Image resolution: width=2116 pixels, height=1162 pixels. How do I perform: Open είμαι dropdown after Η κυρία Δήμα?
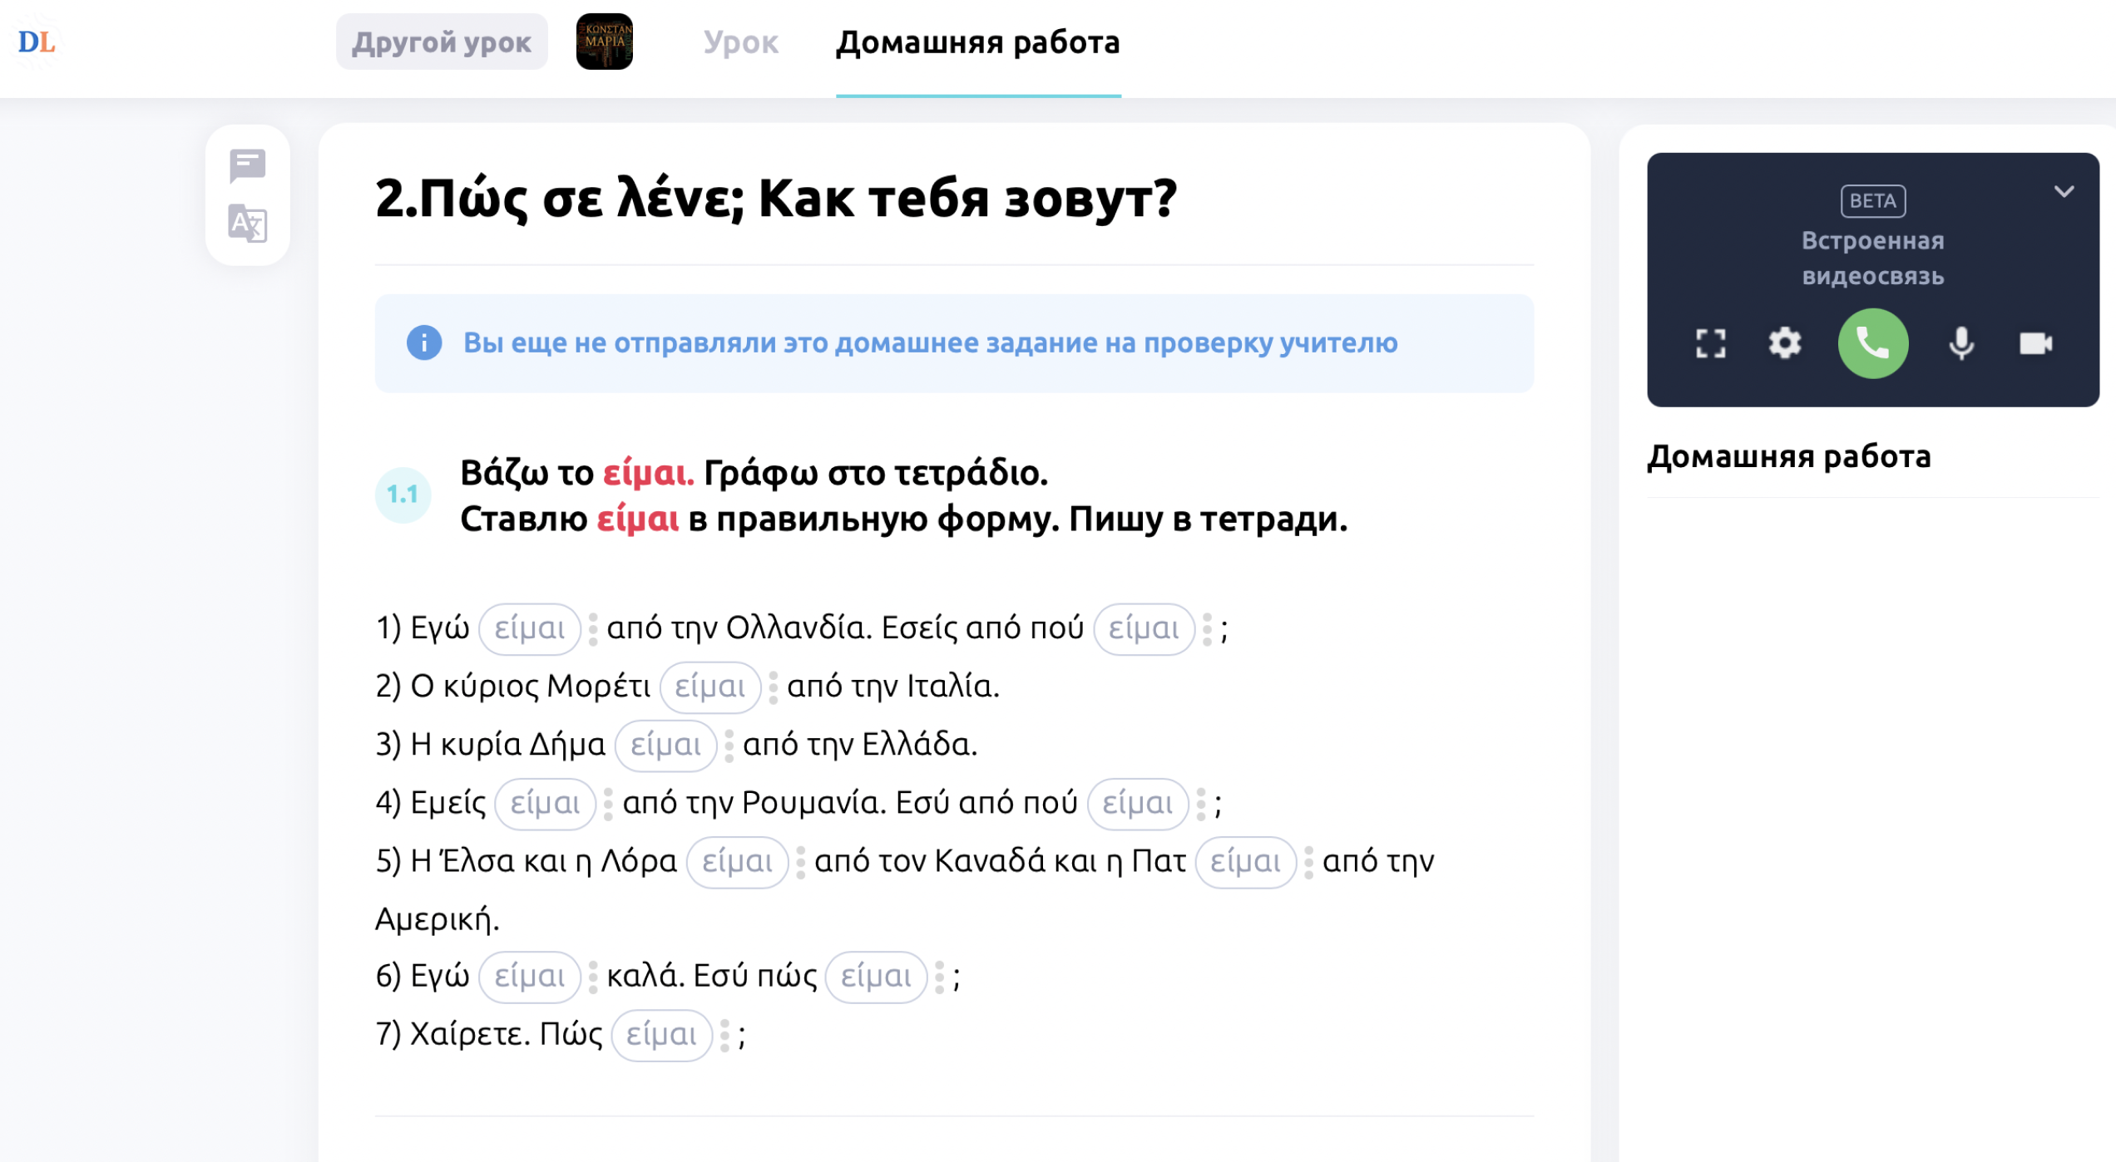666,745
